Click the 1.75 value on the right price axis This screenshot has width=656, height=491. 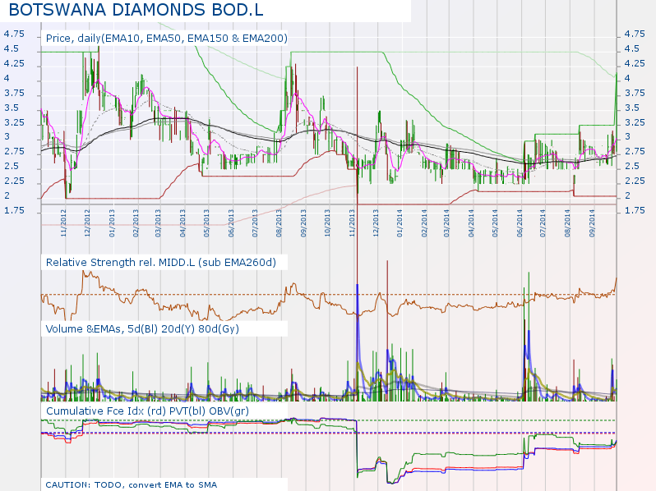[x=635, y=211]
